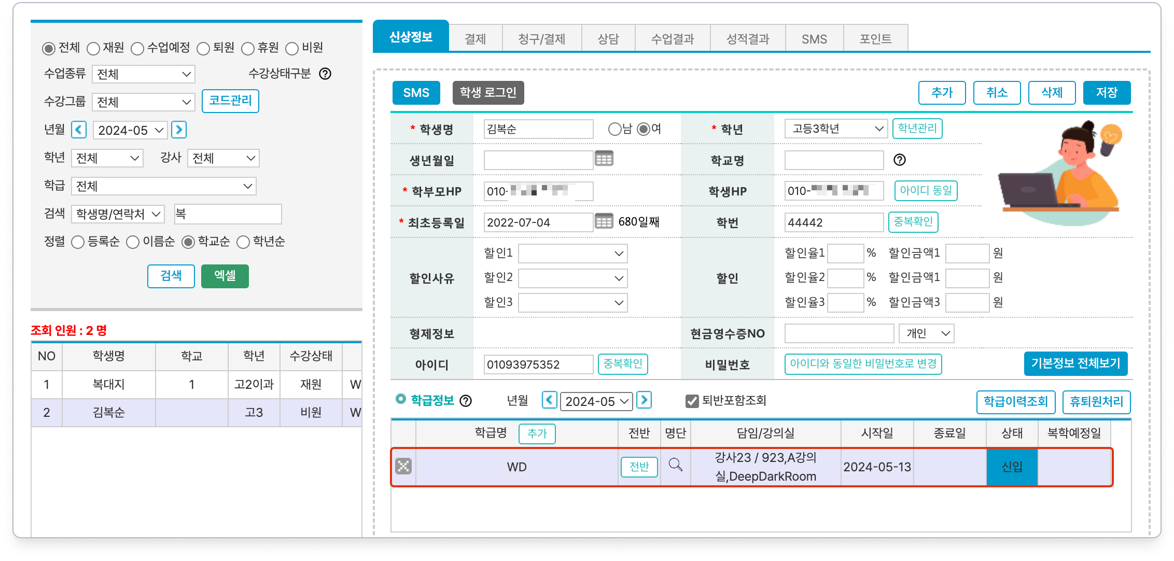Screen dimensions: 1174x561
Task: Click the blue 신입 status cell
Action: [x=1011, y=467]
